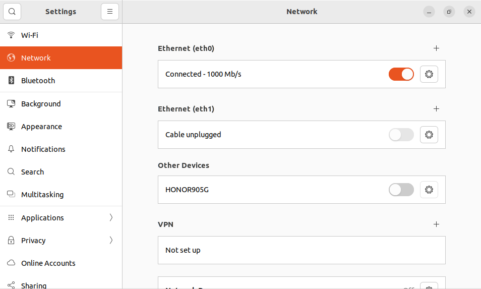This screenshot has height=289, width=481.
Task: Open HONOR905G device gear settings
Action: tap(429, 190)
